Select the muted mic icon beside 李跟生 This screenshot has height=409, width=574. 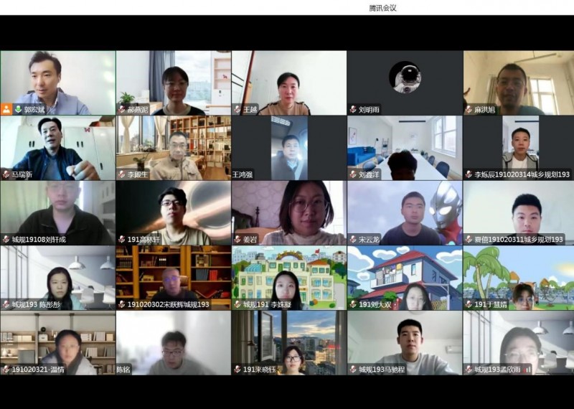(x=122, y=174)
